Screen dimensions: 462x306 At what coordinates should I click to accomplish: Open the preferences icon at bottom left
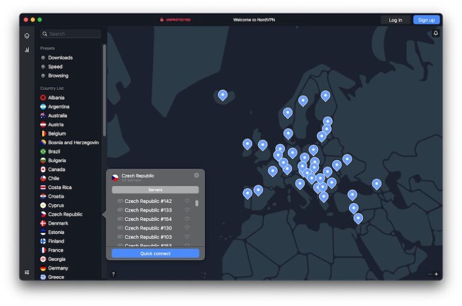[26, 272]
